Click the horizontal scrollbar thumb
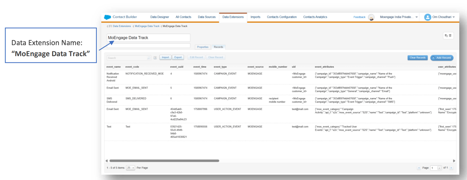467x180 pixels. pyautogui.click(x=164, y=161)
